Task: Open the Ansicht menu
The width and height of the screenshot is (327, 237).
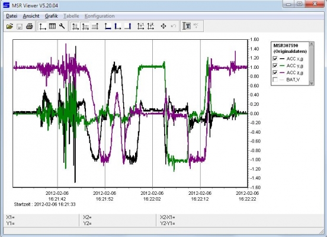Action: pyautogui.click(x=31, y=16)
